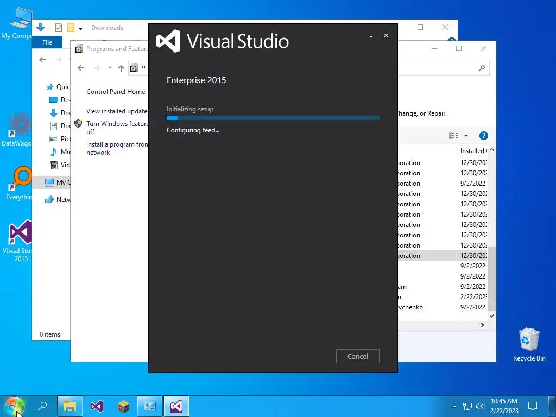Select Videos in navigation pane

pyautogui.click(x=60, y=165)
